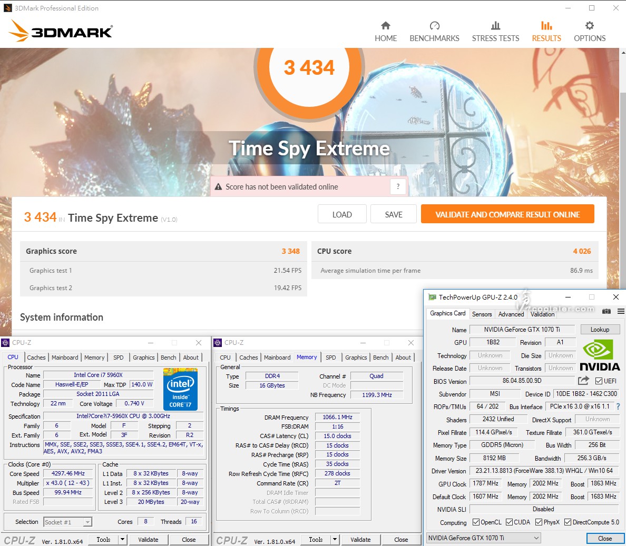Click the left CPU-Z window title icon
Screen dimensions: 626x546
point(5,343)
